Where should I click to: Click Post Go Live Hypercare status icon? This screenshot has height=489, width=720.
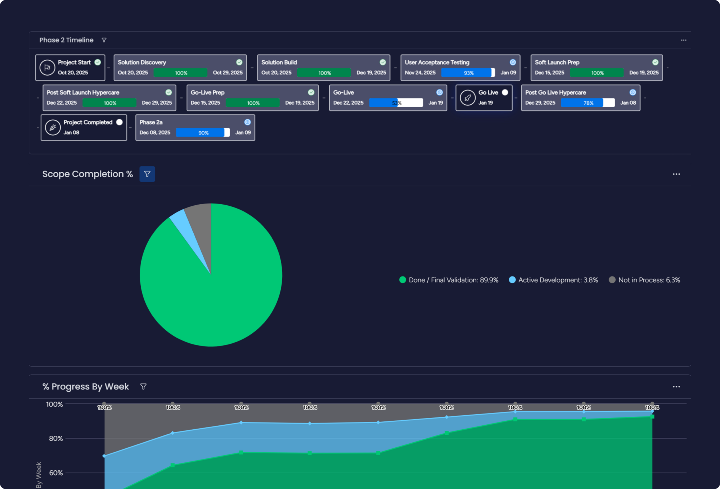(x=633, y=92)
